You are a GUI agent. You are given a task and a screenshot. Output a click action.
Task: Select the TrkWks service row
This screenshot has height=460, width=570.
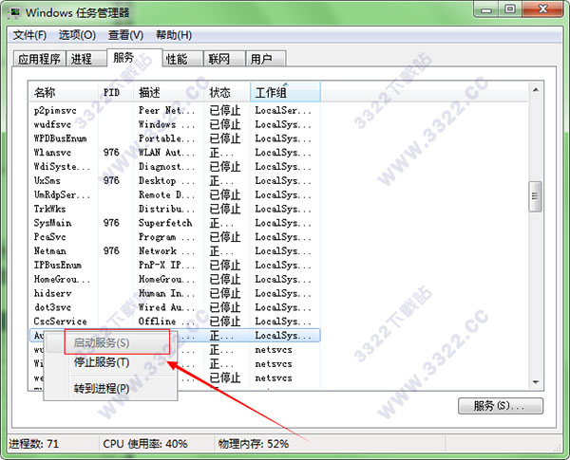click(x=175, y=209)
